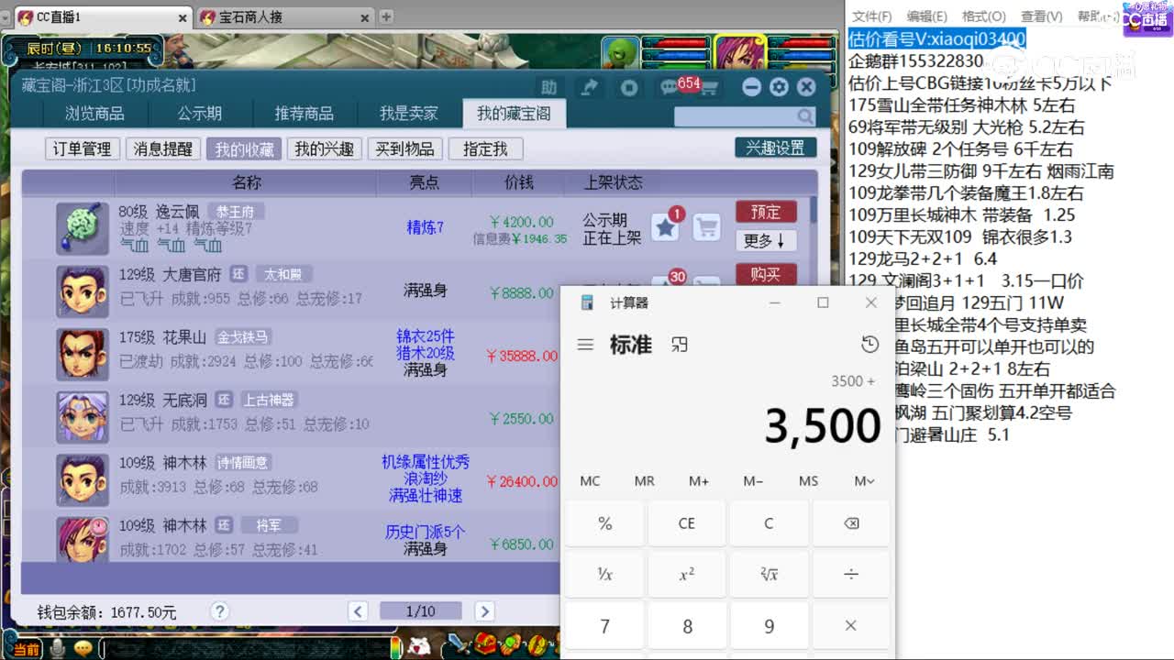Click the 助 help icon

(551, 86)
